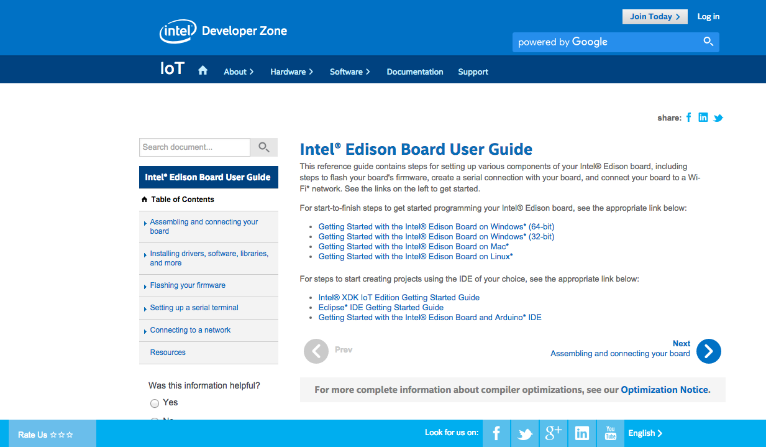
Task: Click the Intel Developer Zone logo
Action: (x=223, y=31)
